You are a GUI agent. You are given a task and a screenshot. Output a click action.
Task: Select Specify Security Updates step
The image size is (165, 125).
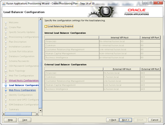[x=22, y=32]
